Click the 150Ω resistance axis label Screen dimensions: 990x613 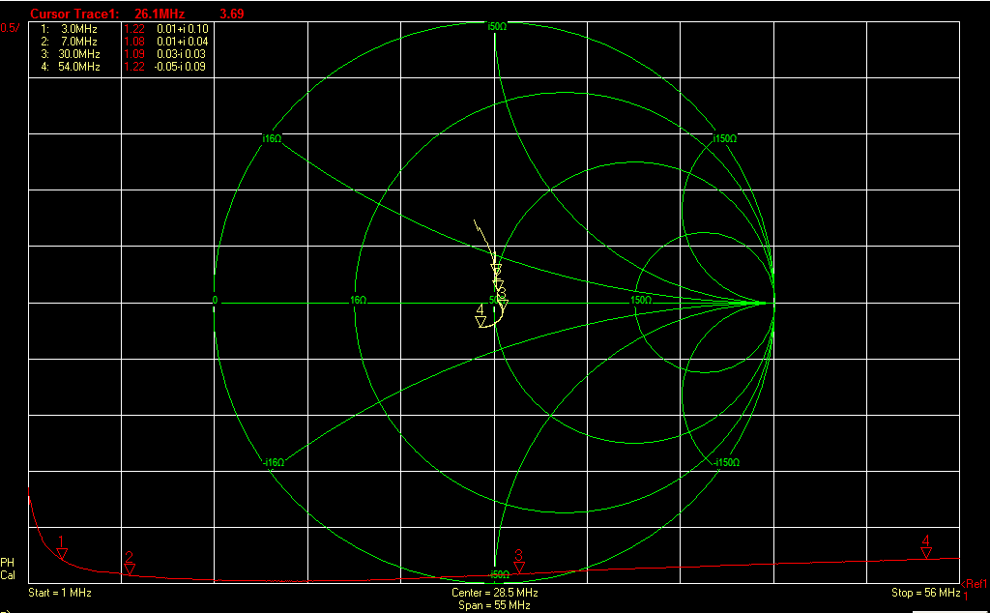click(641, 301)
